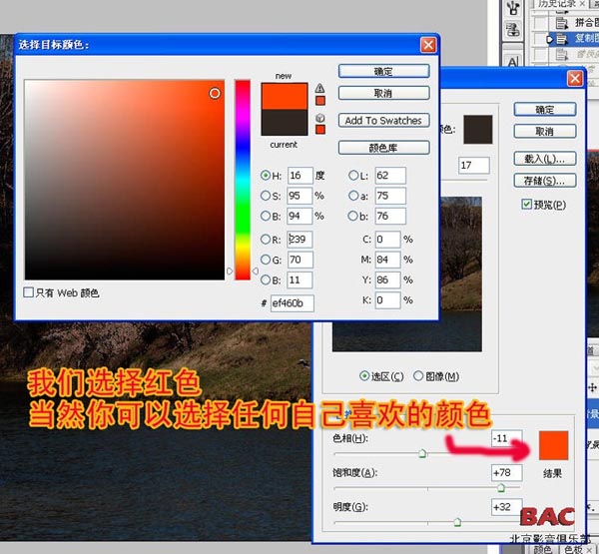This screenshot has height=554, width=599.
Task: Click the Y field showing 86
Action: point(387,280)
